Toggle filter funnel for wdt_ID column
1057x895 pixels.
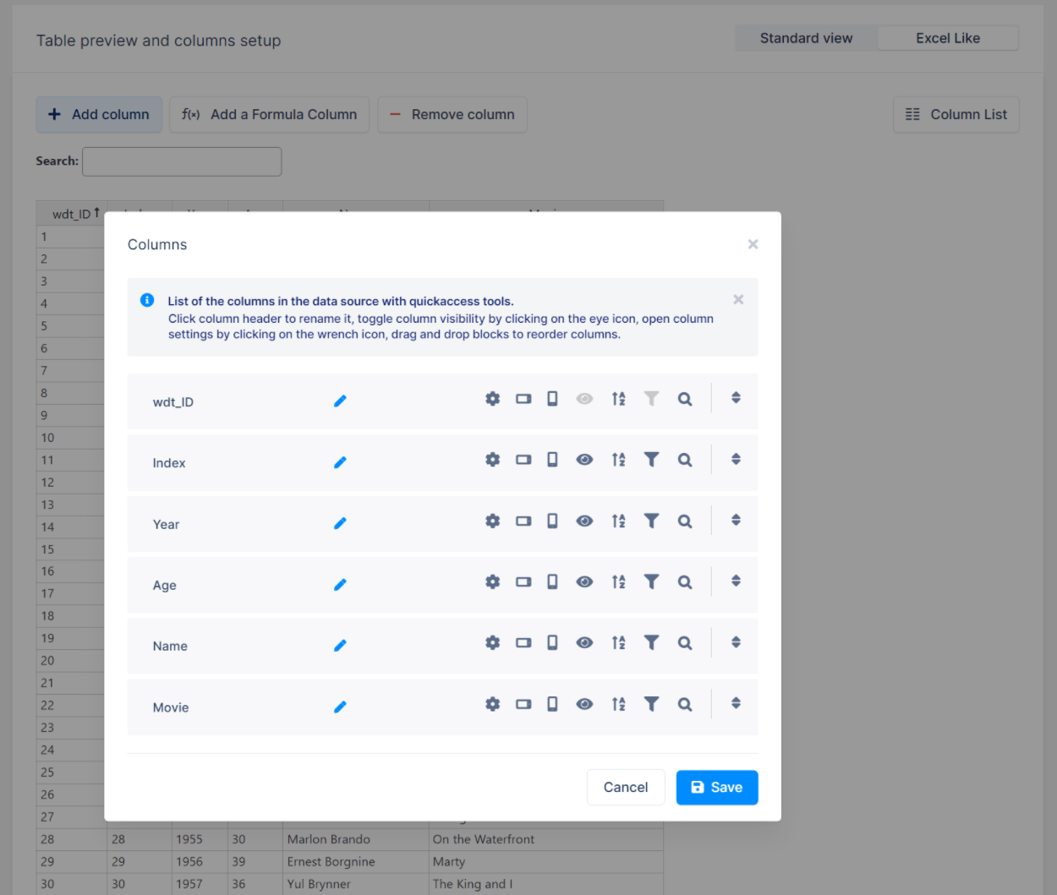pos(651,398)
